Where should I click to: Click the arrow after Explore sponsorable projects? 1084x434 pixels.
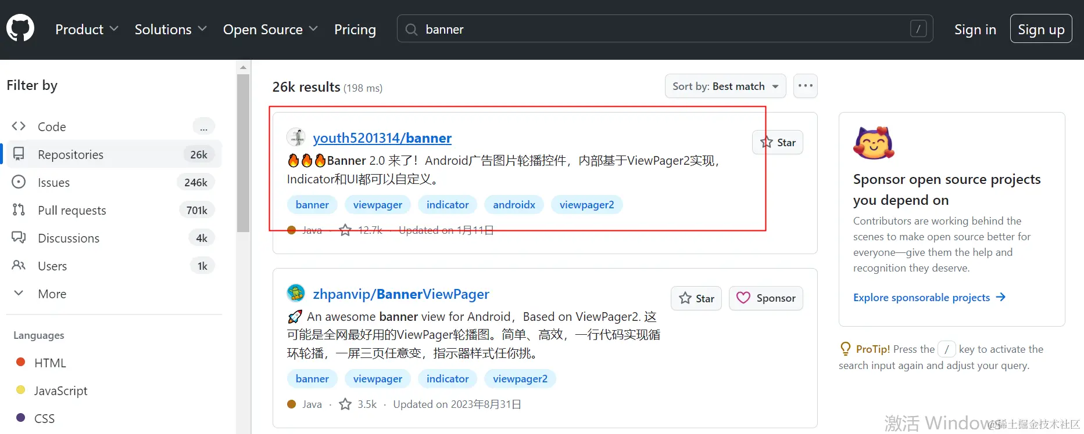coord(1000,297)
